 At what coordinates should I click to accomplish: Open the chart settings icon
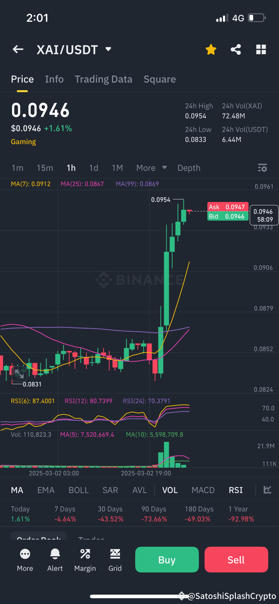coord(262,168)
